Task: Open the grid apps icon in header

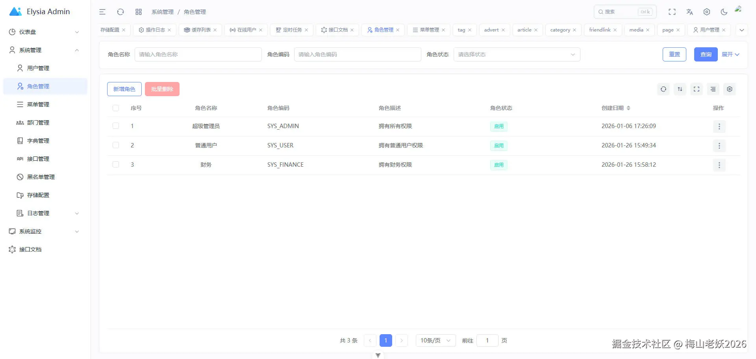Action: (x=139, y=12)
